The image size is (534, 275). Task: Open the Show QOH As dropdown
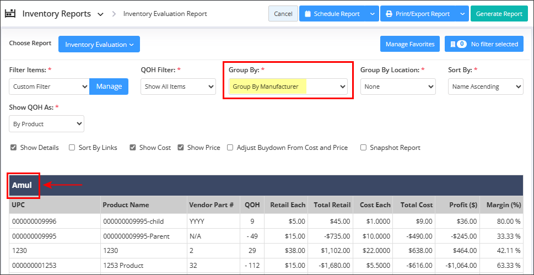pos(47,124)
